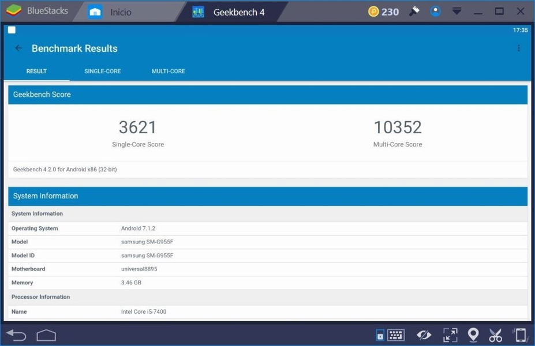Viewport: 535px width, 346px height.
Task: Click the Geekbench 4.2.0 for Android version text
Action: coord(65,170)
